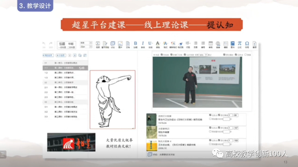Click the Underline (U) formatting icon
Screen dimensions: 298x167
[150, 43]
